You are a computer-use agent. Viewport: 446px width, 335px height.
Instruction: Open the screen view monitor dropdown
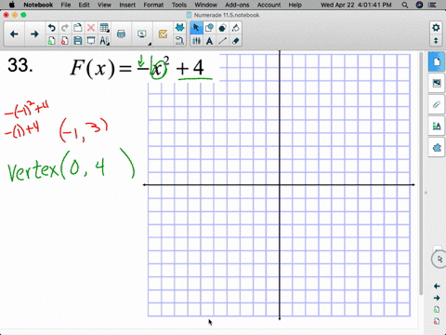coord(142,34)
